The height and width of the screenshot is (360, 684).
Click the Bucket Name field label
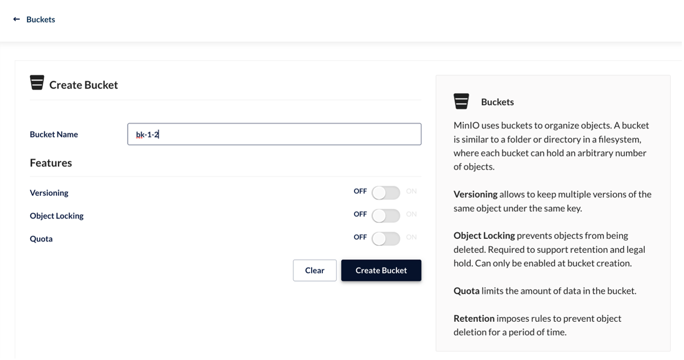54,134
